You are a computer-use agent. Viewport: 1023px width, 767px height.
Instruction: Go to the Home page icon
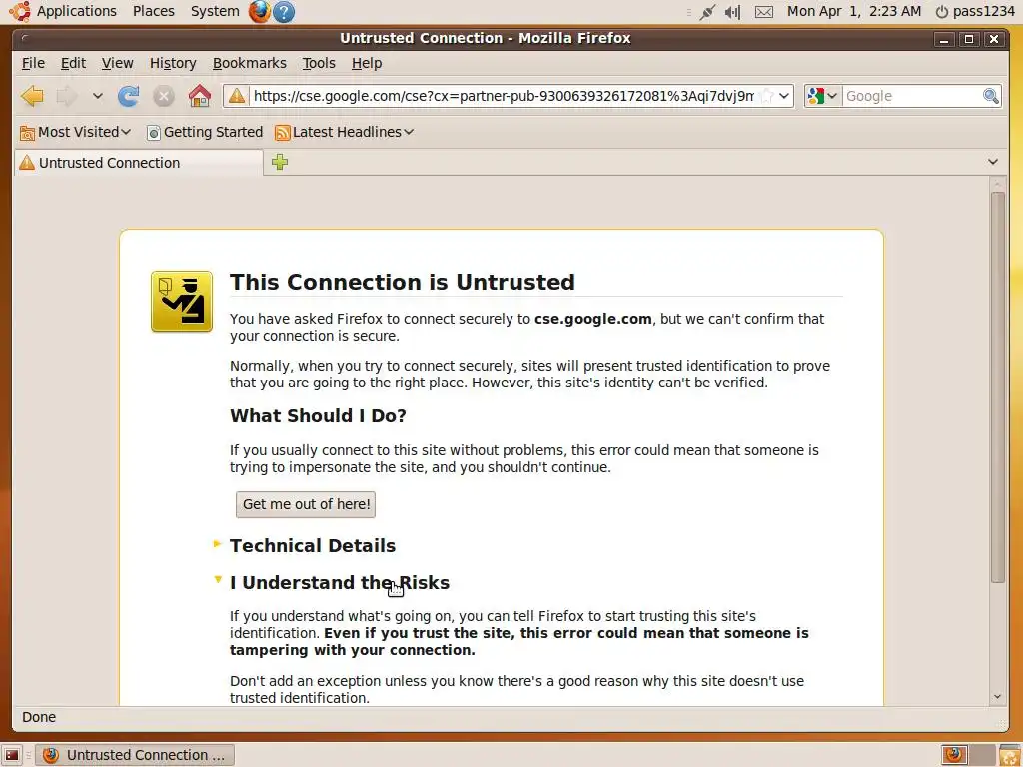[200, 96]
